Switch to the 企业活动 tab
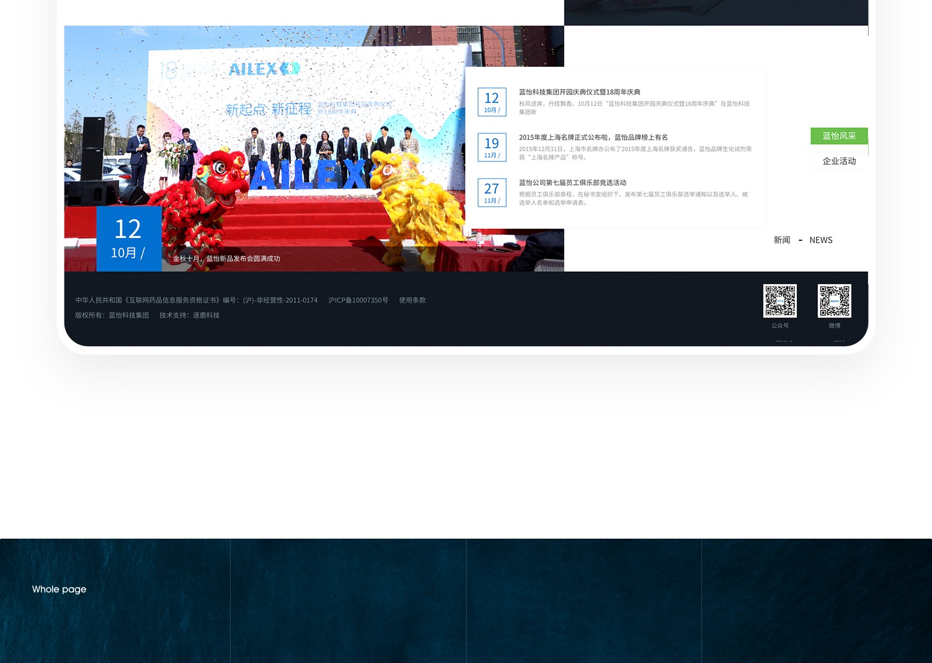Viewport: 932px width, 663px height. pos(839,161)
